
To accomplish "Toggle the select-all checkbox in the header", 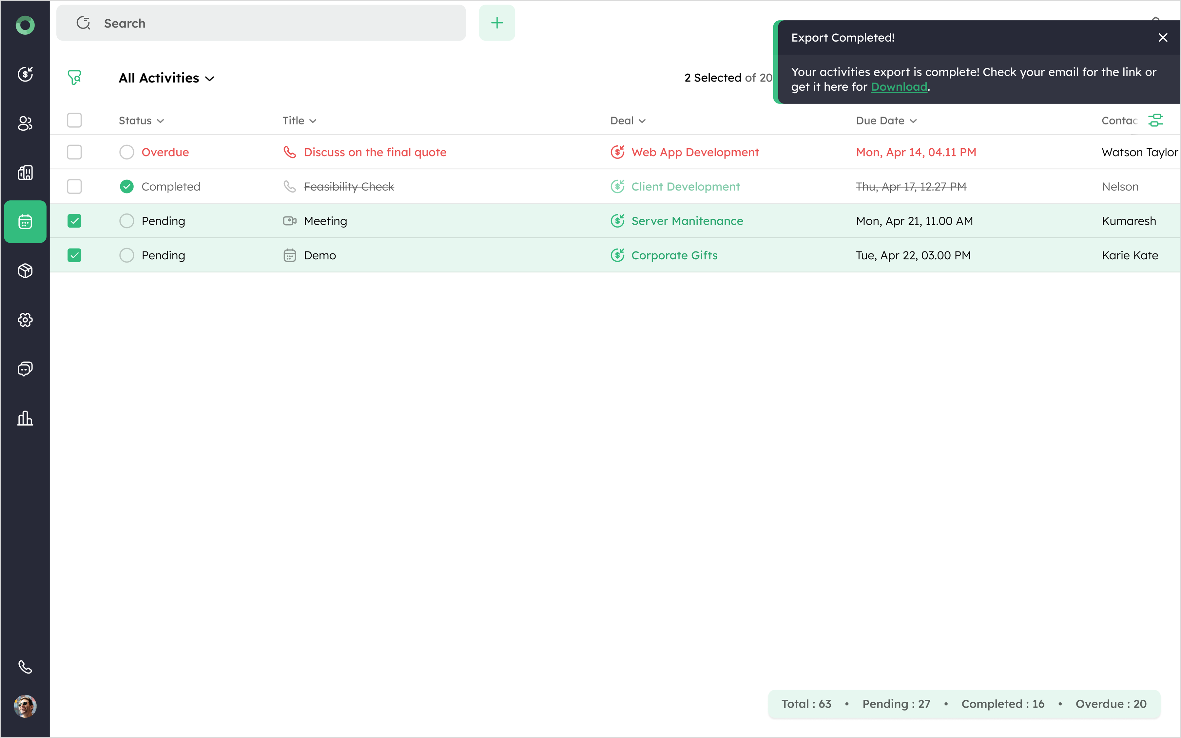I will [74, 120].
